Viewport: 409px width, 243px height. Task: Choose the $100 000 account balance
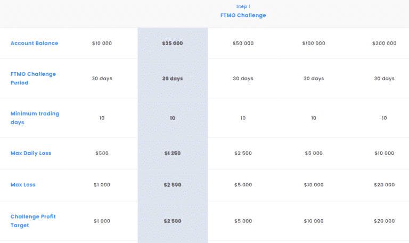coord(314,44)
